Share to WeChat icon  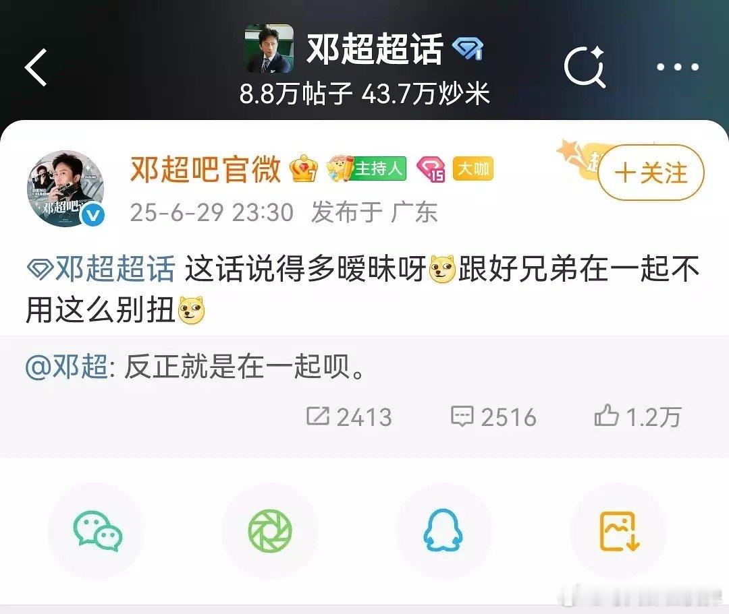point(97,531)
